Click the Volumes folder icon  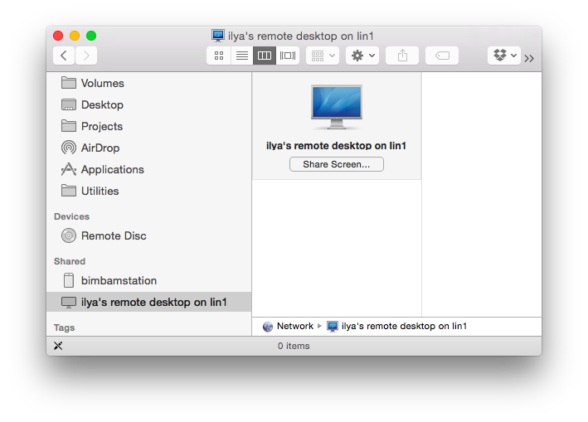click(69, 83)
